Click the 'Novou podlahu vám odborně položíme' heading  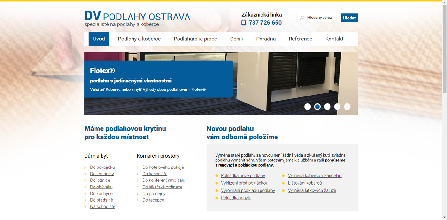242,133
